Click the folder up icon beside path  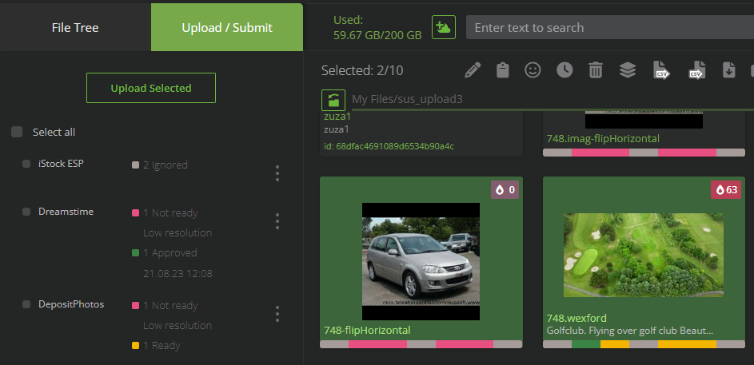point(333,100)
